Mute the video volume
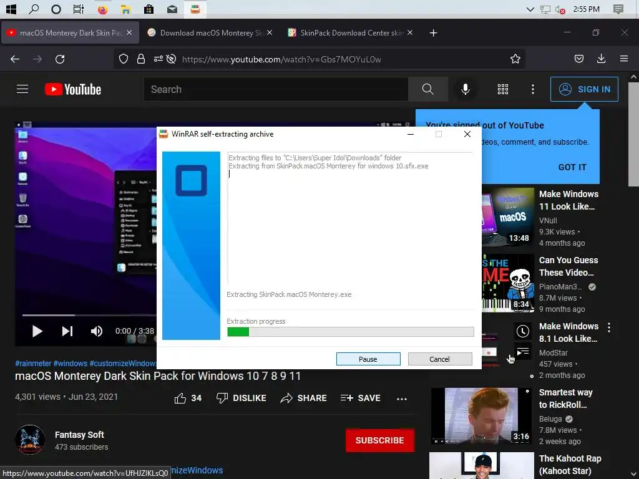The height and width of the screenshot is (479, 639). coord(97,331)
